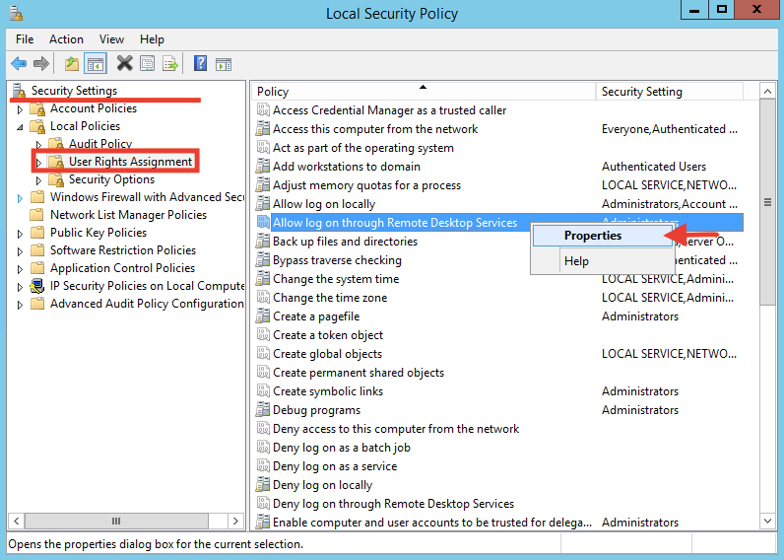The image size is (784, 560).
Task: Click the Export List toolbar icon
Action: pos(170,64)
